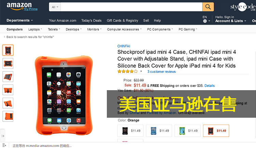Image resolution: width=256 pixels, height=148 pixels.
Task: Open 3 customer reviews link
Action: tap(161, 71)
